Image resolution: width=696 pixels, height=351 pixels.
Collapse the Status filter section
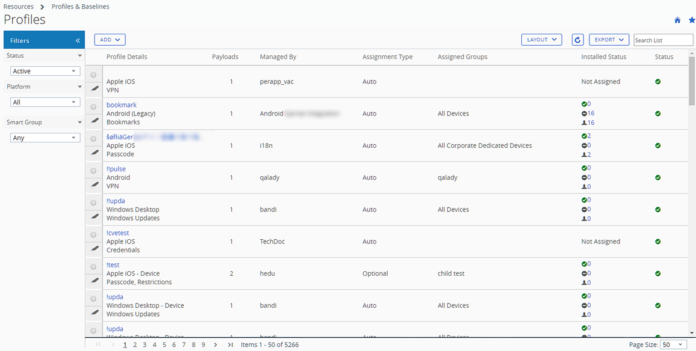pos(80,56)
